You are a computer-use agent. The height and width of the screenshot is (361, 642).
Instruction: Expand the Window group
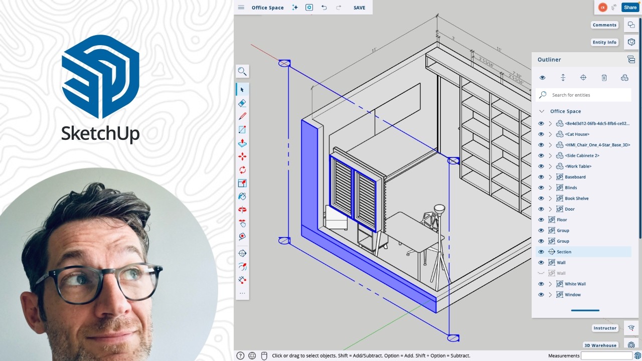tap(550, 295)
